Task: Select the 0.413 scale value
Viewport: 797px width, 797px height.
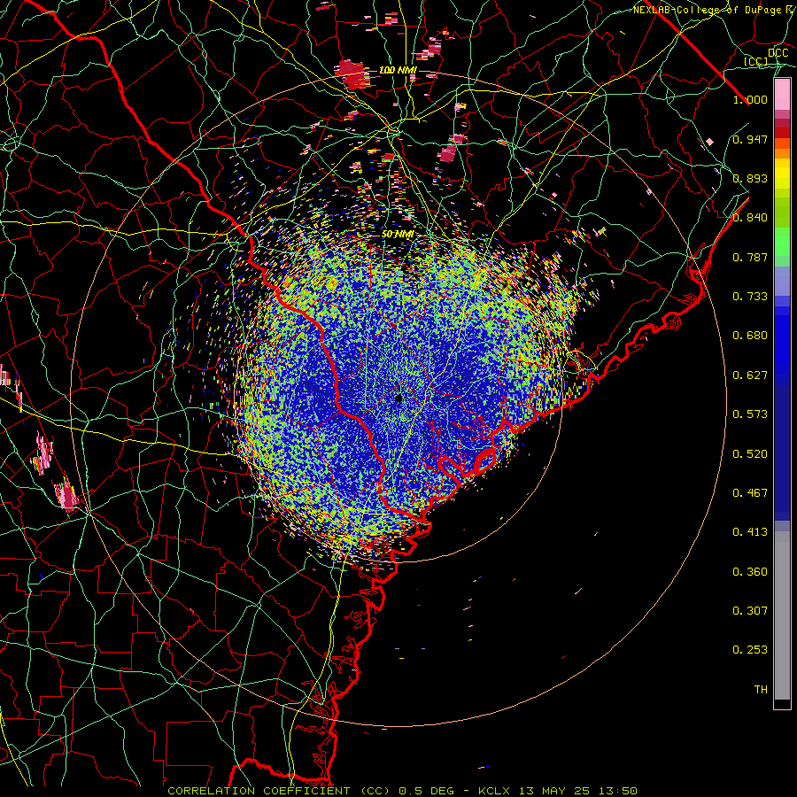Action: (750, 532)
